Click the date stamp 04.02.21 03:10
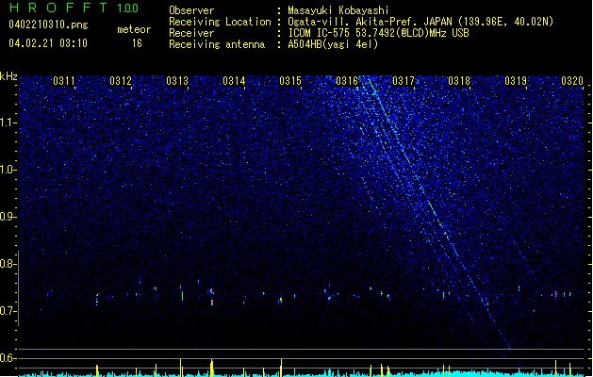 tap(48, 43)
